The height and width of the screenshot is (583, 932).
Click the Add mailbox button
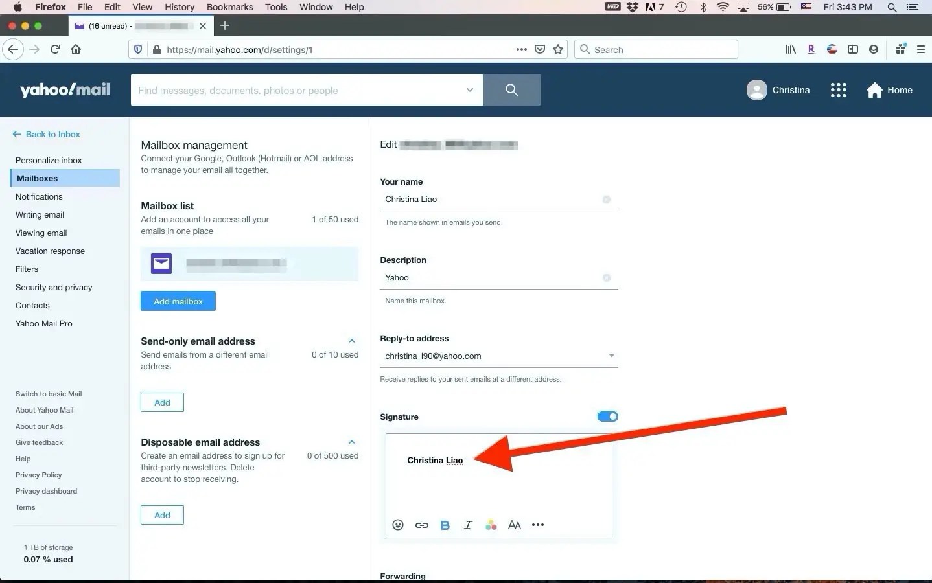click(x=178, y=301)
